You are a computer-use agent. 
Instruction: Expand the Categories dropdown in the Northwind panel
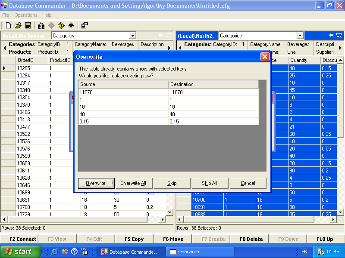click(132, 36)
